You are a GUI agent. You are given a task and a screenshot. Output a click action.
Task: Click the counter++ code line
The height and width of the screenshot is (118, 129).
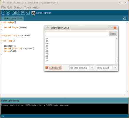(10, 46)
